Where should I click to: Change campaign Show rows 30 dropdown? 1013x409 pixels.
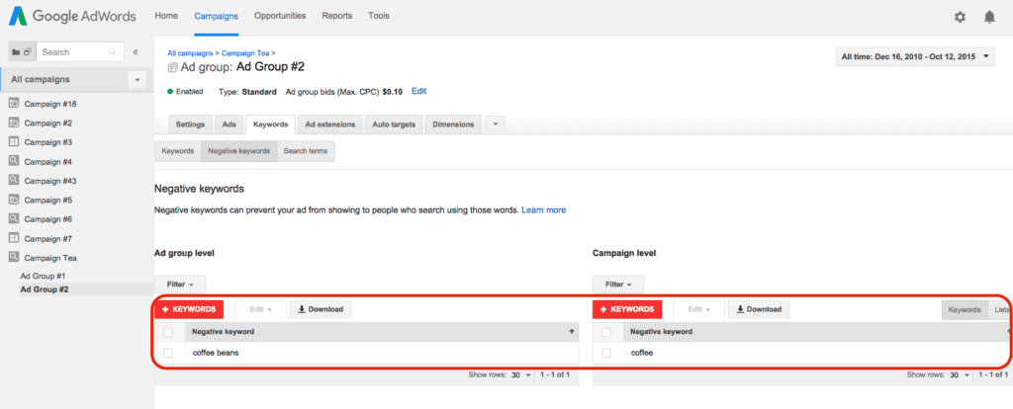(958, 374)
